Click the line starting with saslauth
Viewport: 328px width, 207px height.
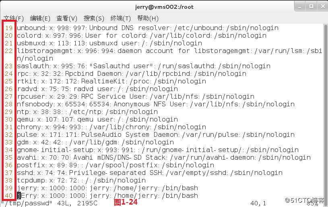(x=144, y=66)
